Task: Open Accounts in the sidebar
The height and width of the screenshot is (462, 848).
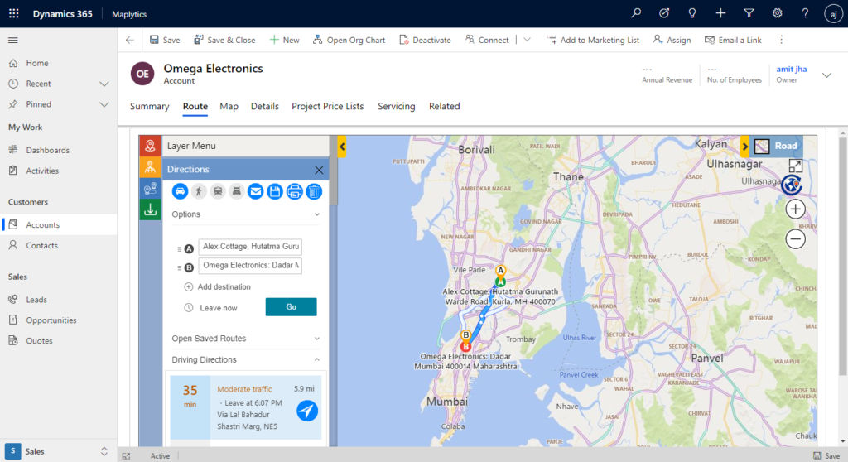Action: tap(59, 225)
